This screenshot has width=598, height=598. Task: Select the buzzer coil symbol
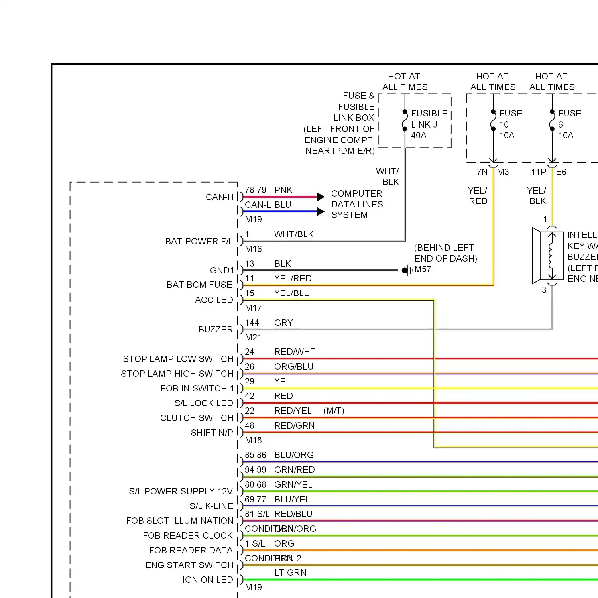click(x=552, y=256)
